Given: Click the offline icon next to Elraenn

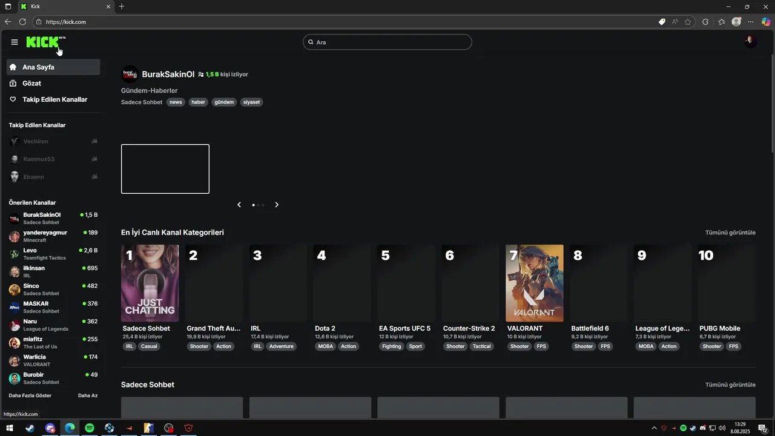Looking at the screenshot, I should [x=94, y=177].
